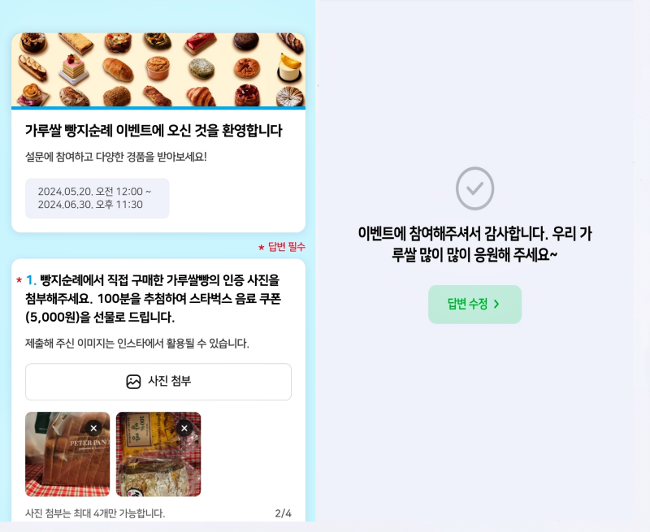Viewport: 650px width, 532px height.
Task: Click the 답변 수정 button
Action: point(474,304)
